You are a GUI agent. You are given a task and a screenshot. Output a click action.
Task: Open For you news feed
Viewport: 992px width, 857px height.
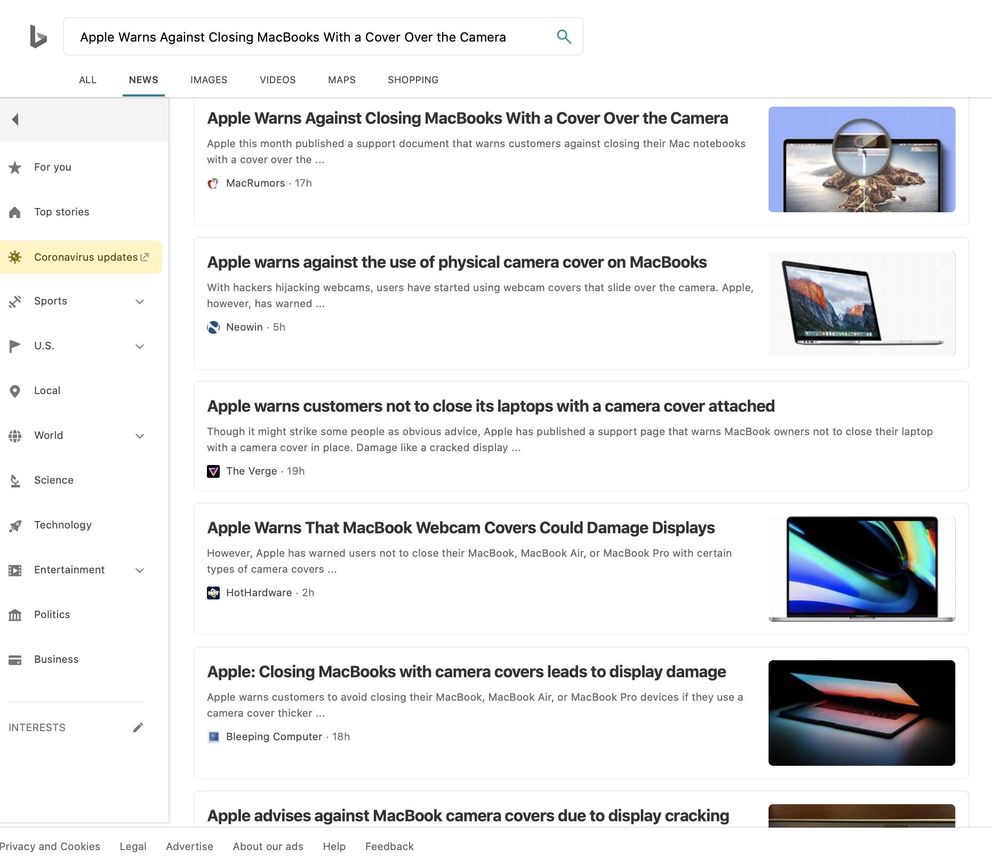pos(52,167)
